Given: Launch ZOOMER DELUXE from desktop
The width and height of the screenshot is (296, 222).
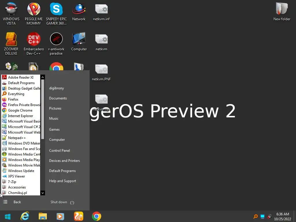Looking at the screenshot, I should [x=11, y=43].
